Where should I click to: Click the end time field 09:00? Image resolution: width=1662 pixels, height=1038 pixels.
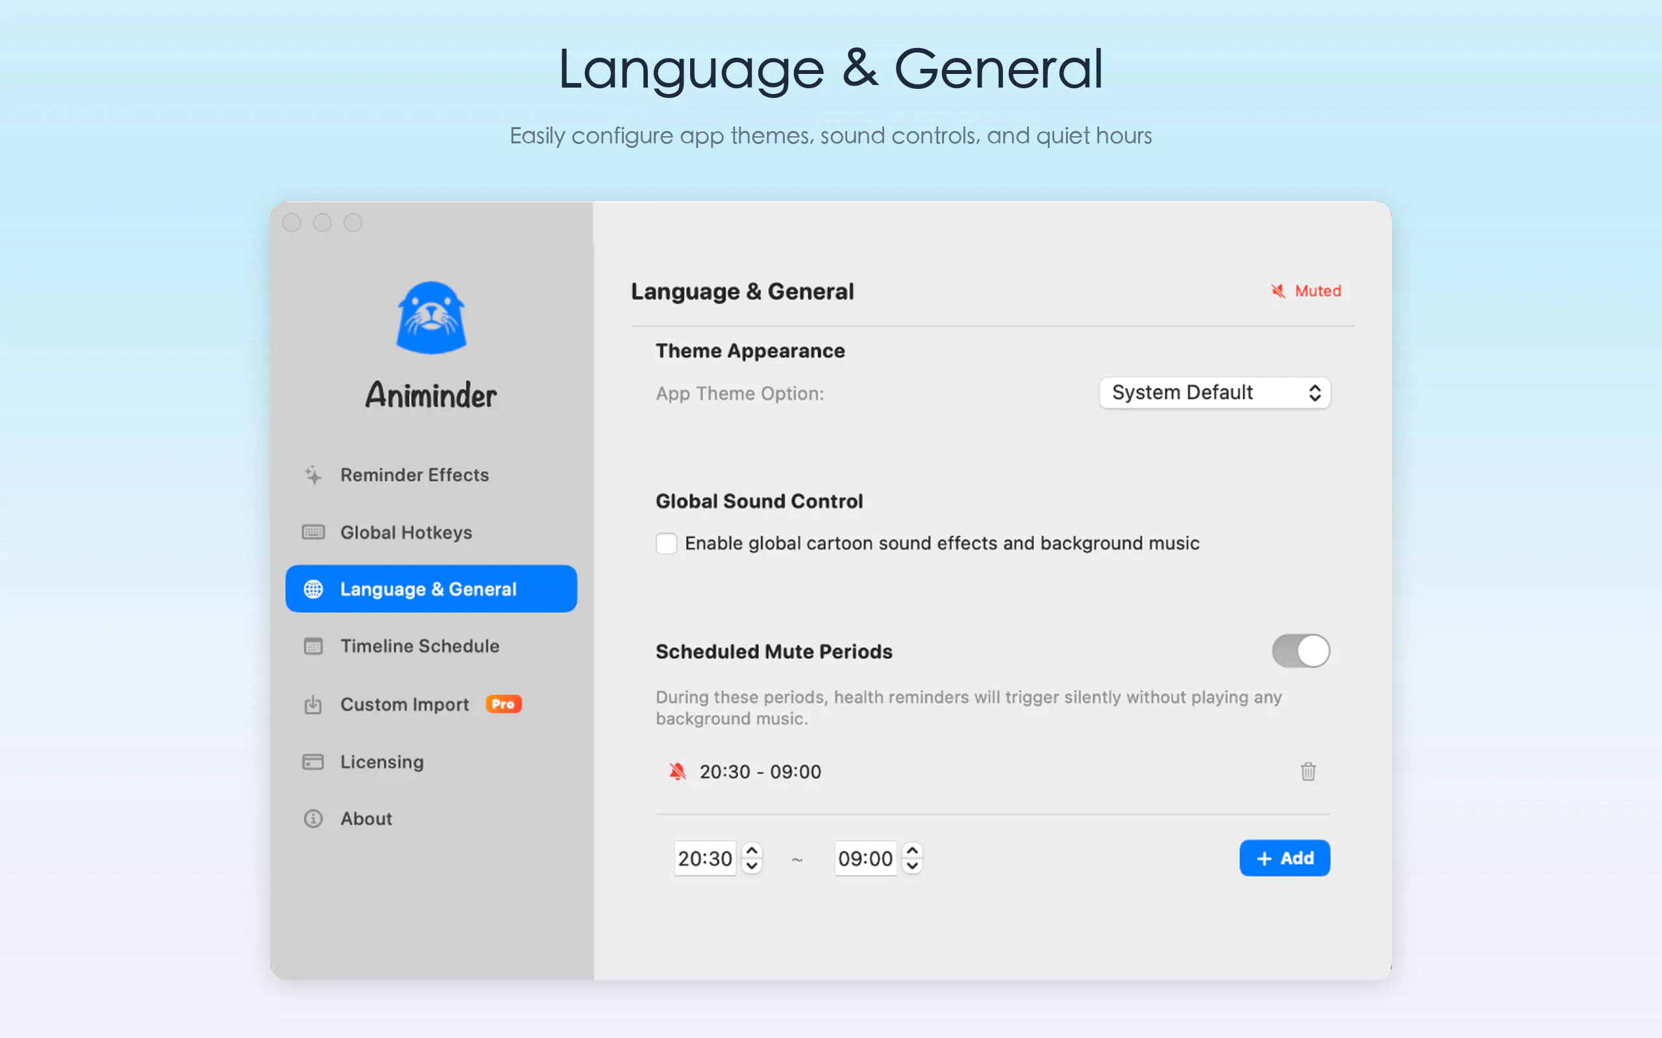865,858
